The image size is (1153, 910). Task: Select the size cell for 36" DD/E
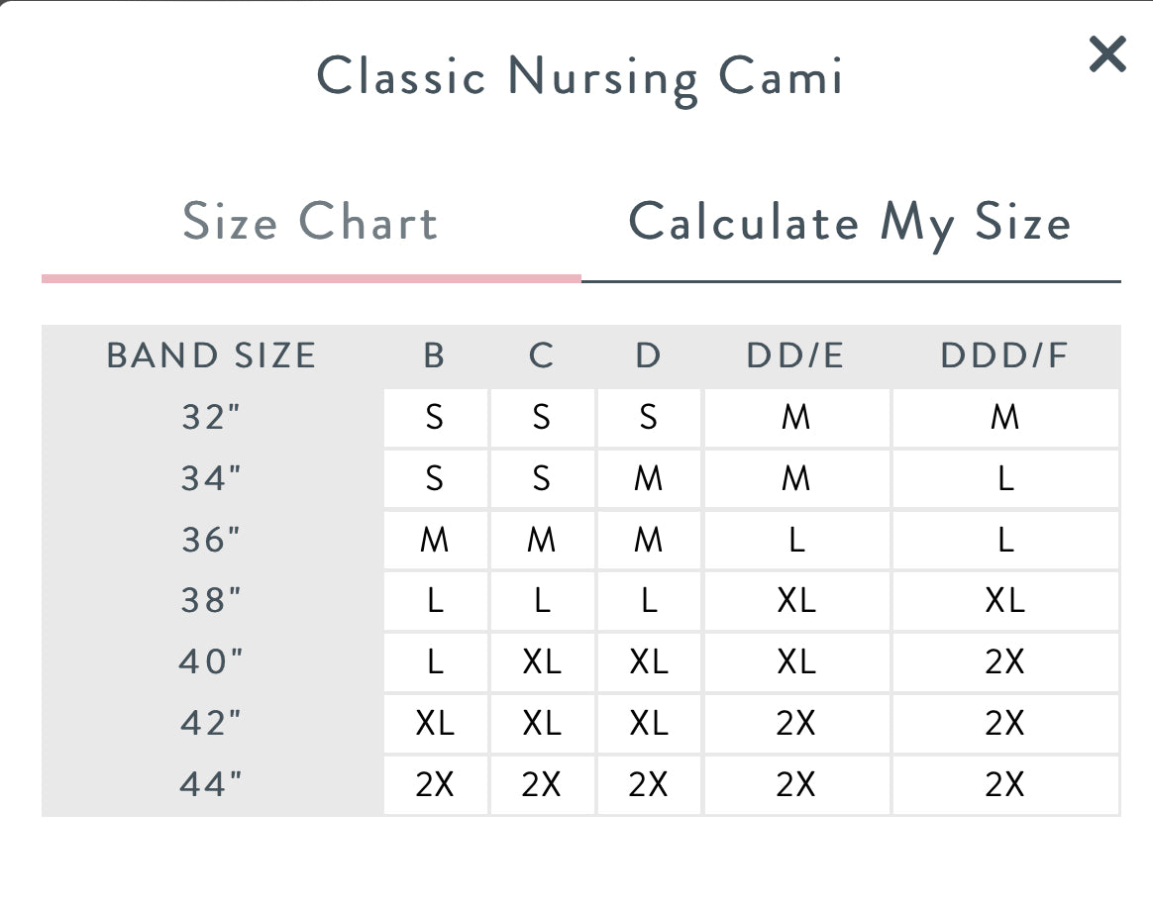tap(795, 541)
